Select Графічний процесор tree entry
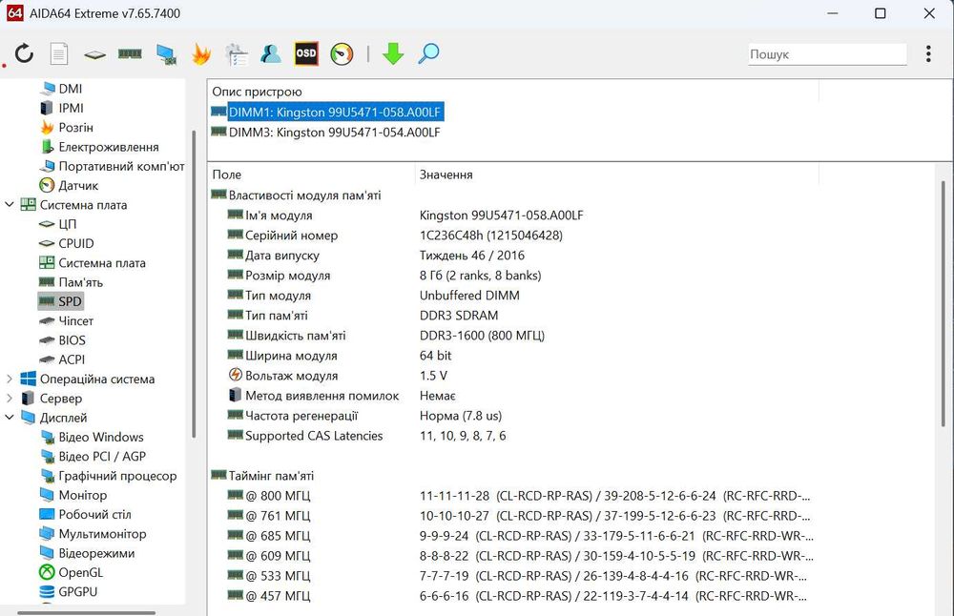The image size is (954, 616). [116, 476]
